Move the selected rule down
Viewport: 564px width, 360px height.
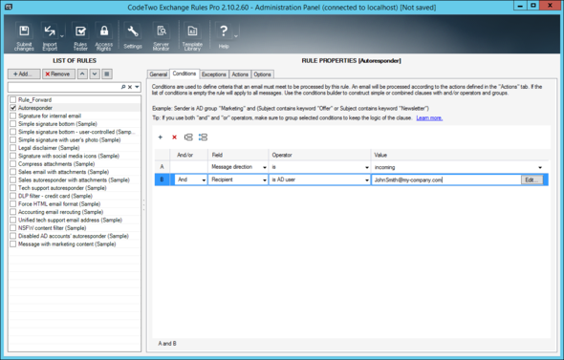(x=95, y=74)
